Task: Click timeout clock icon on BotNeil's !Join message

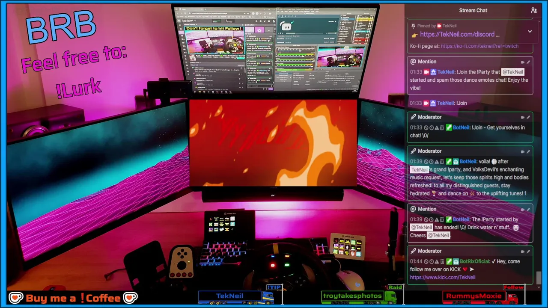Action: coord(432,127)
